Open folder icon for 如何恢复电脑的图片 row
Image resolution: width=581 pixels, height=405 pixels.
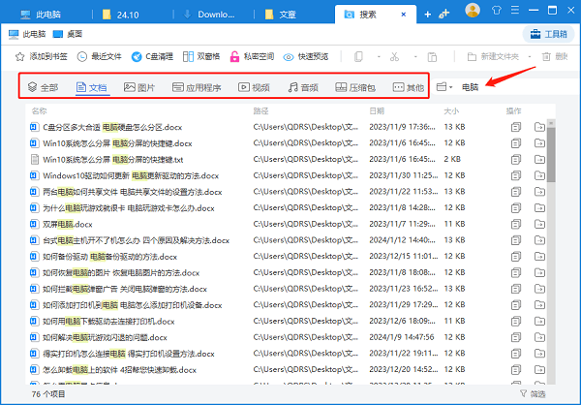coord(540,272)
